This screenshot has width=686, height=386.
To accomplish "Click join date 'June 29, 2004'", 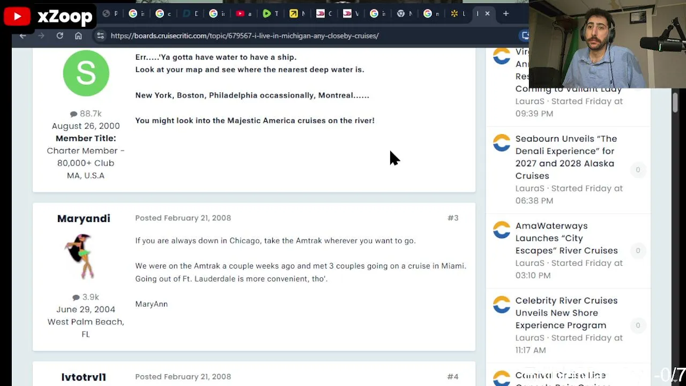I will [86, 309].
